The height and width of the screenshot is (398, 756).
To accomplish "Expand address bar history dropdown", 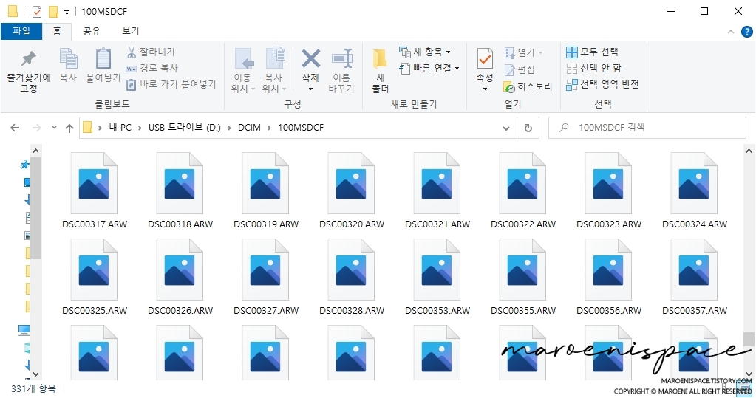I will click(505, 128).
